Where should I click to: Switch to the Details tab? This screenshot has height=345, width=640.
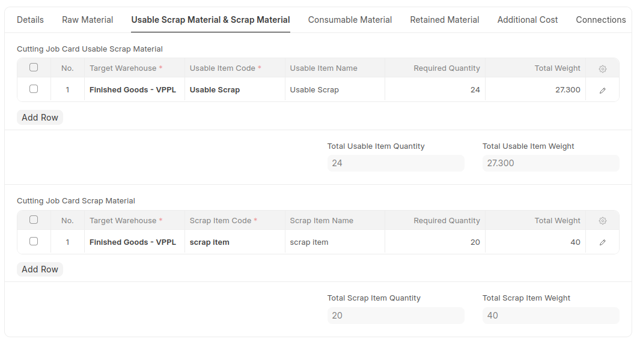pos(30,20)
